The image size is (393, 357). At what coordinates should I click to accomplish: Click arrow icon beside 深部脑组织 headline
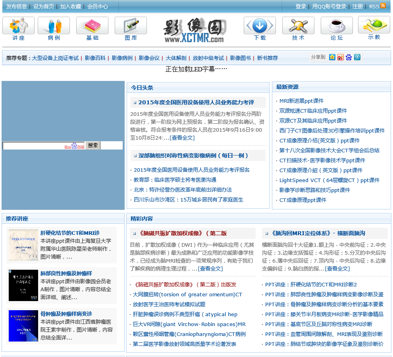(x=135, y=156)
